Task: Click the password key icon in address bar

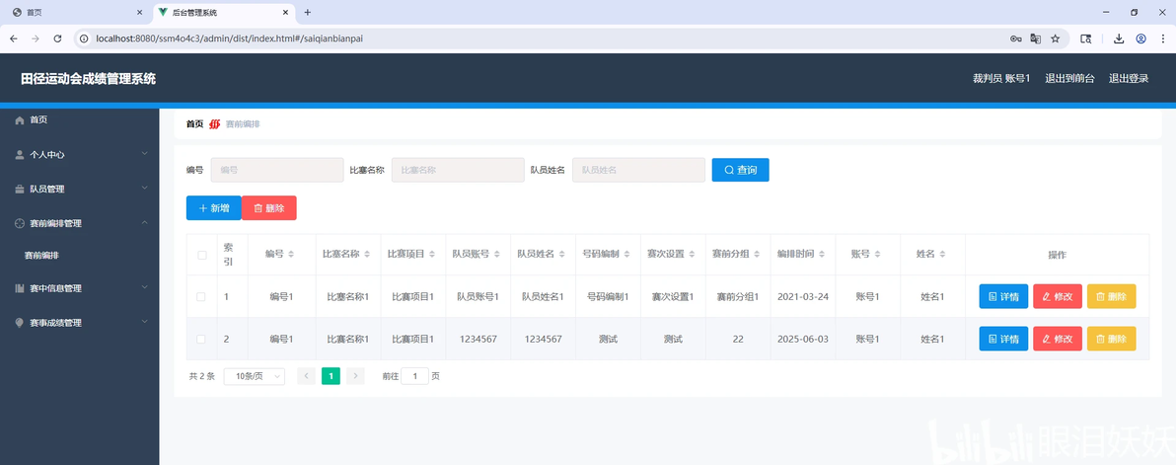Action: point(1015,39)
